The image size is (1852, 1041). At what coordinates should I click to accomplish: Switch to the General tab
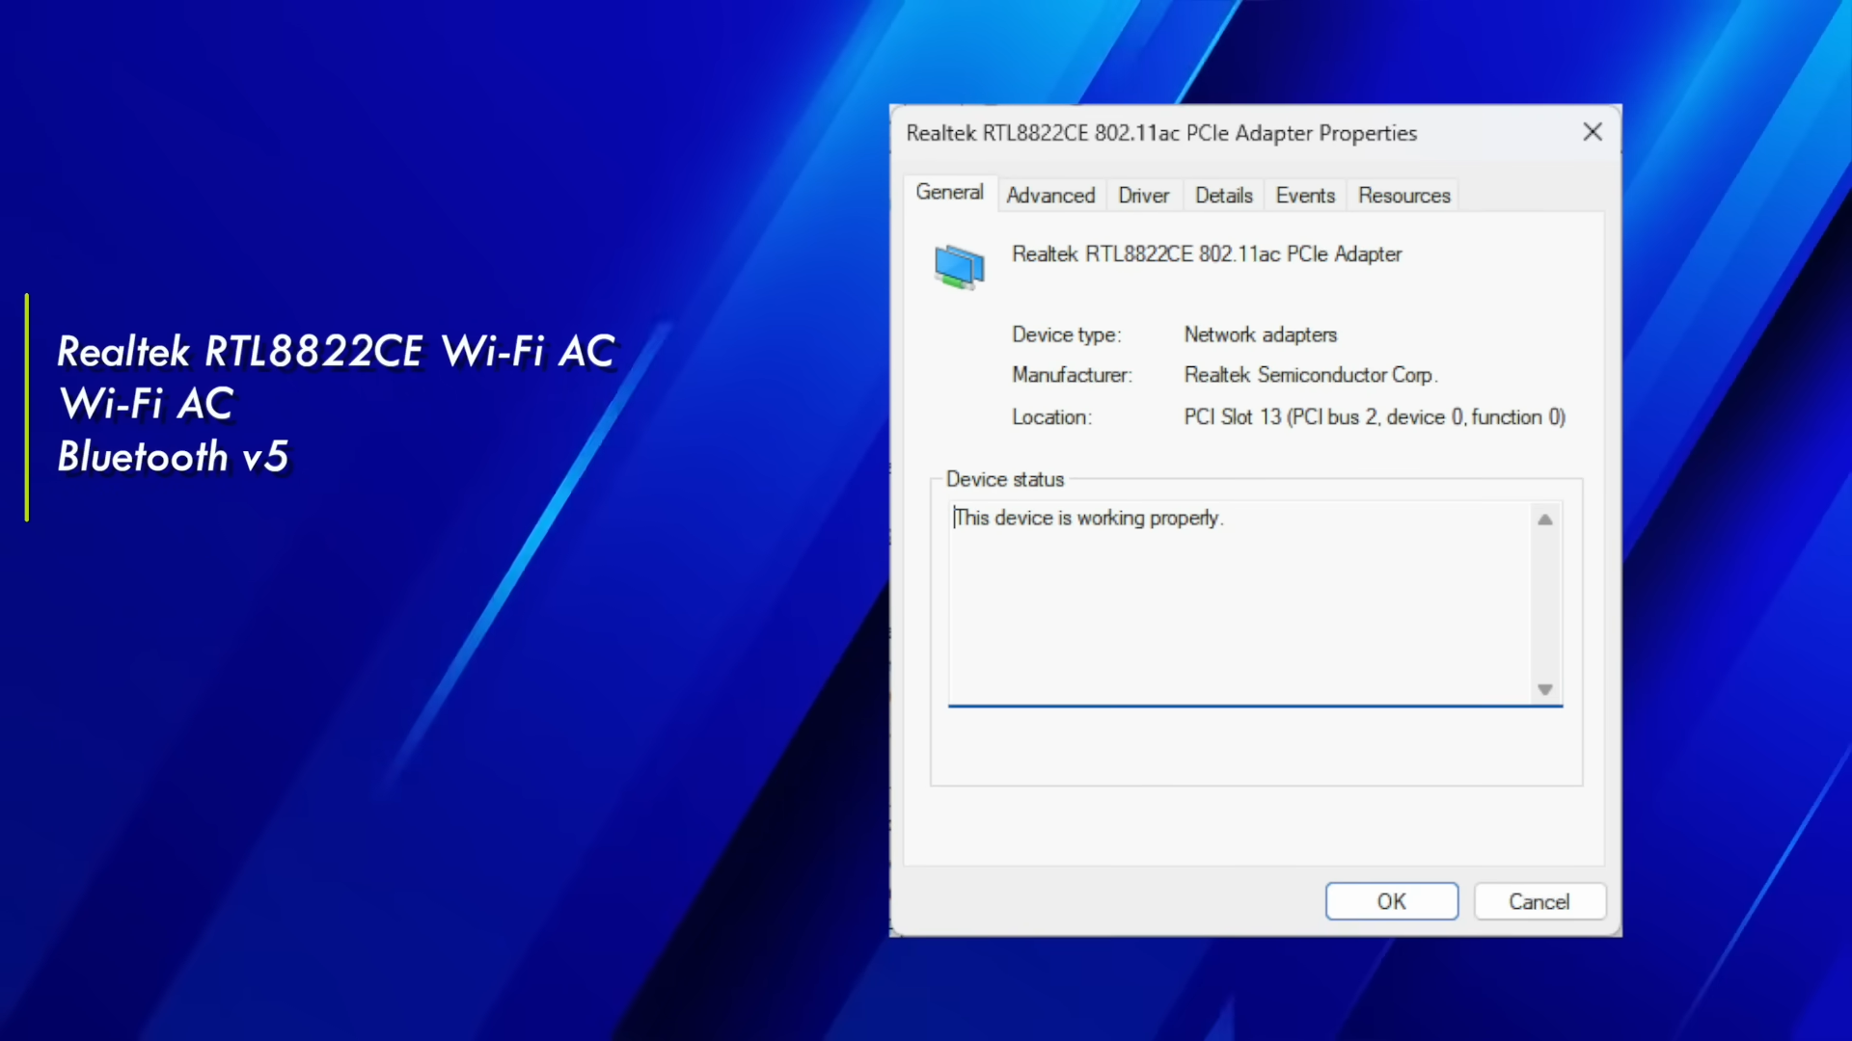(949, 193)
